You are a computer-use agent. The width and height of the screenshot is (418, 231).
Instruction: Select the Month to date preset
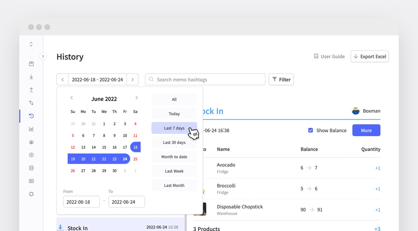point(174,157)
